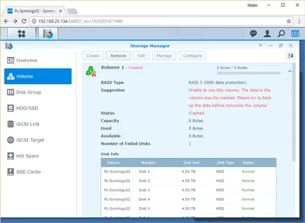
Task: Click the red Crashed label beside Volume 1
Action: tap(135, 68)
